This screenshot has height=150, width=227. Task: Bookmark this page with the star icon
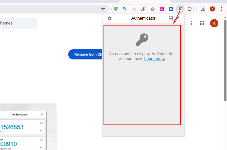(103, 9)
